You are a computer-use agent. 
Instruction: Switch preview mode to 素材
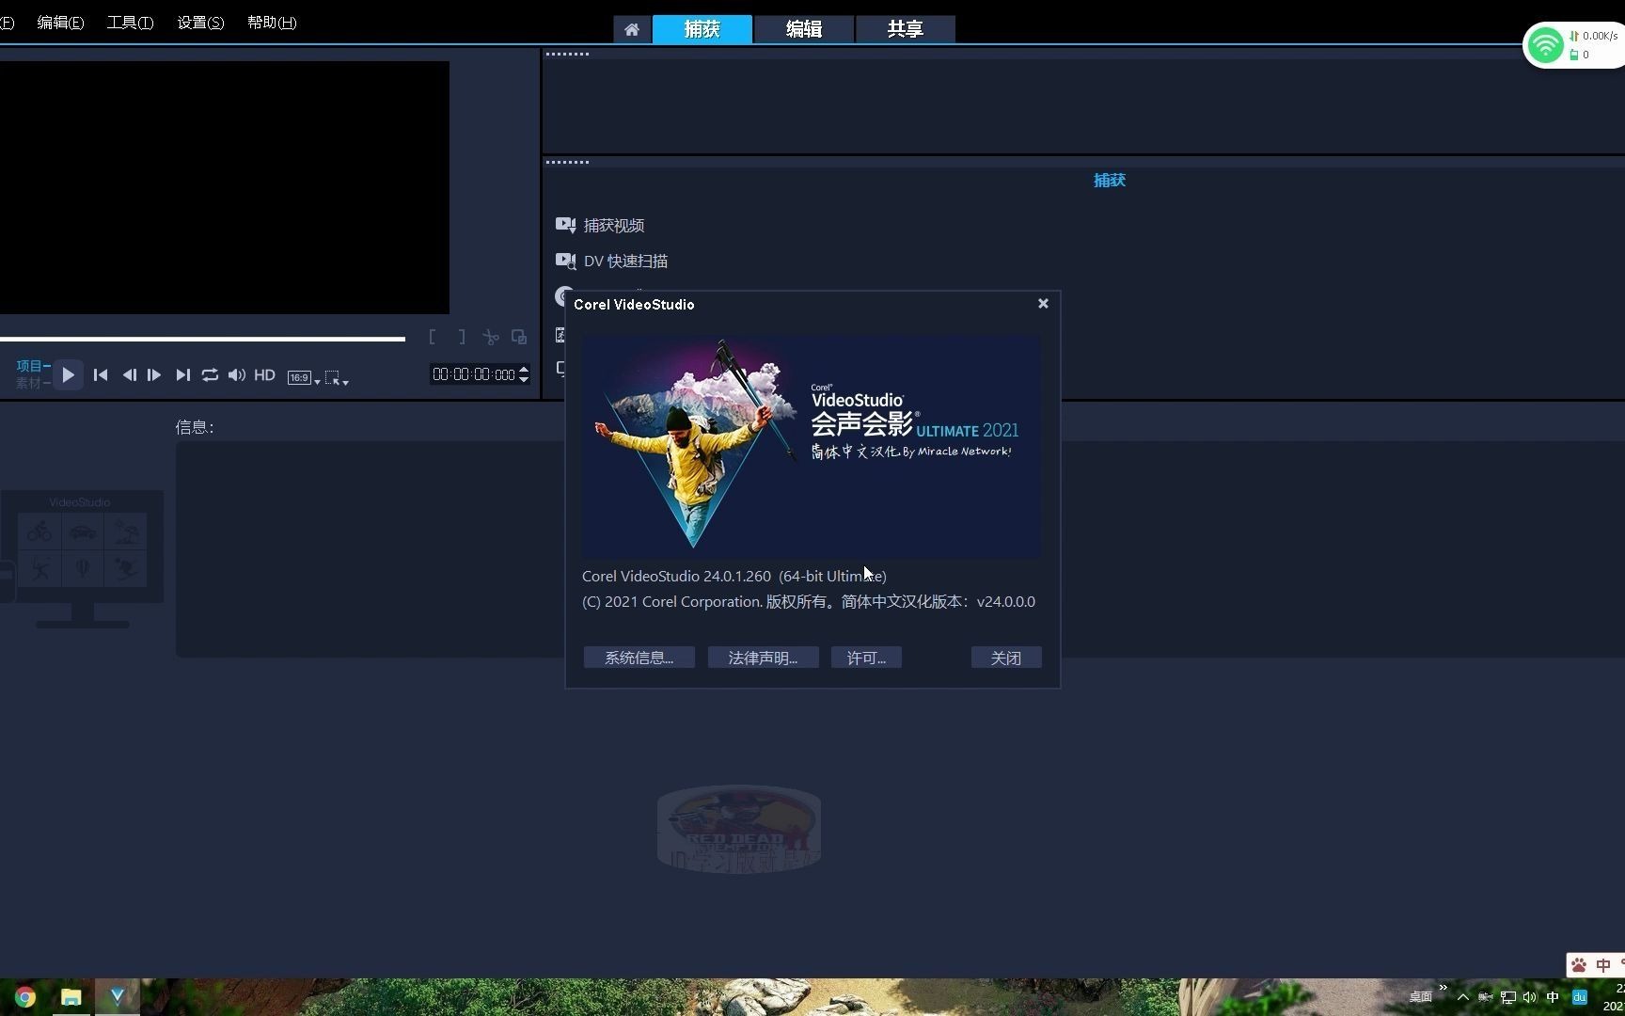tap(32, 383)
